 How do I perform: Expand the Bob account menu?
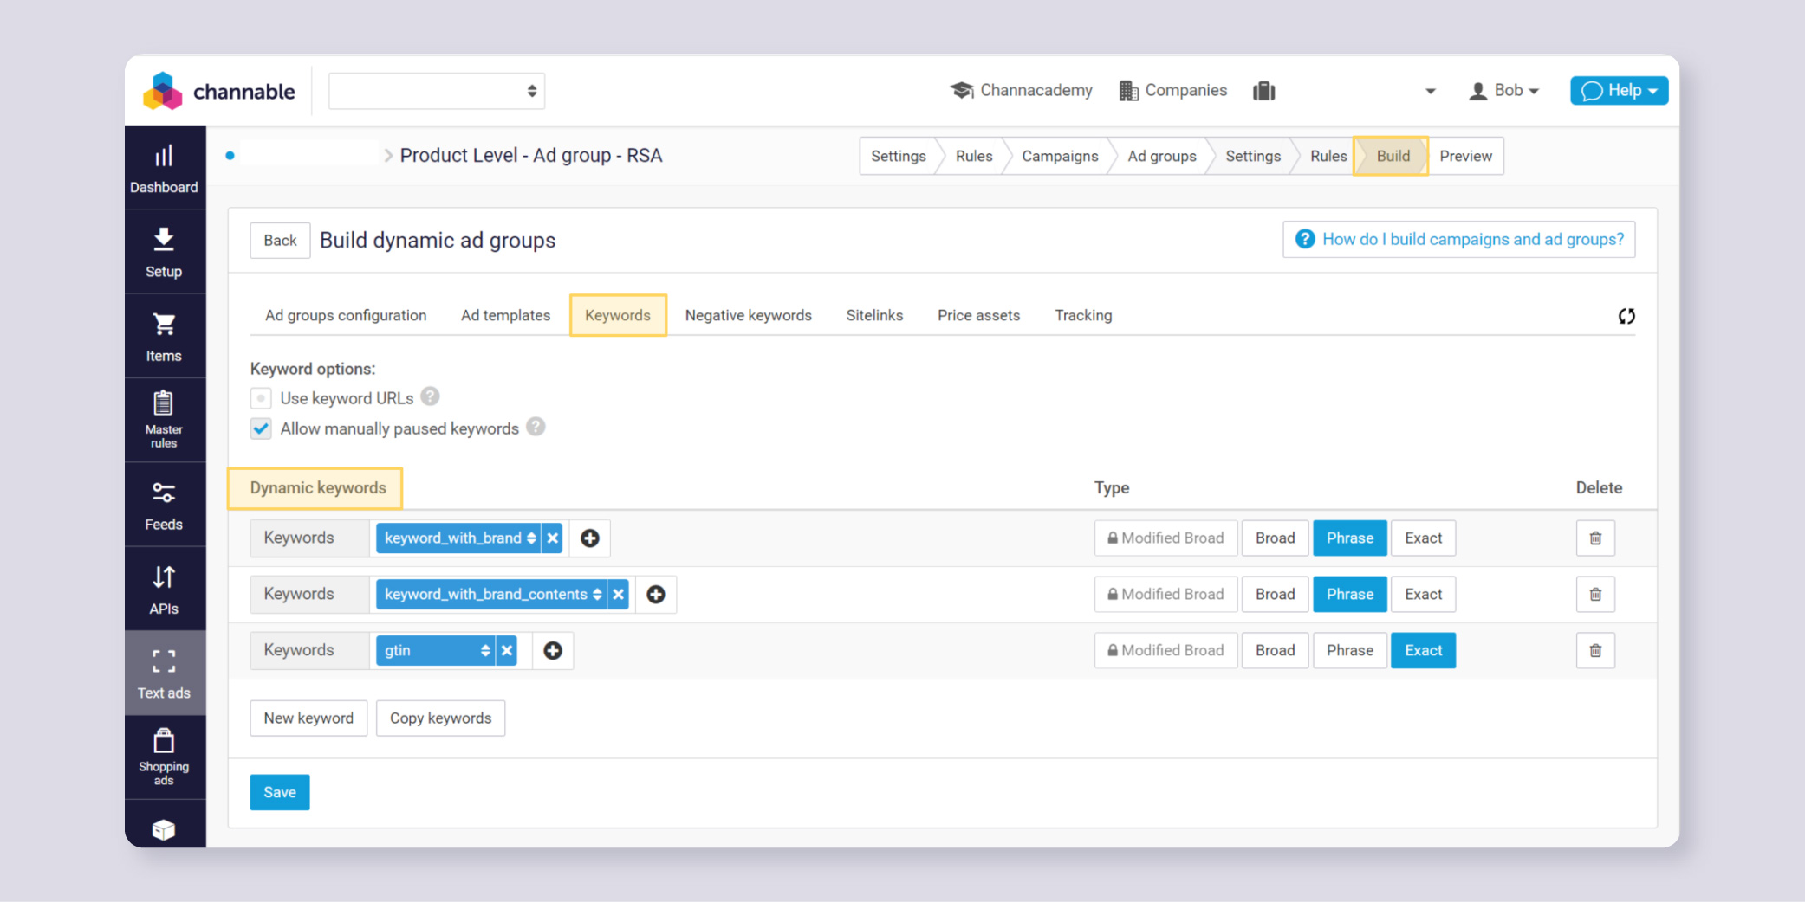pyautogui.click(x=1504, y=90)
